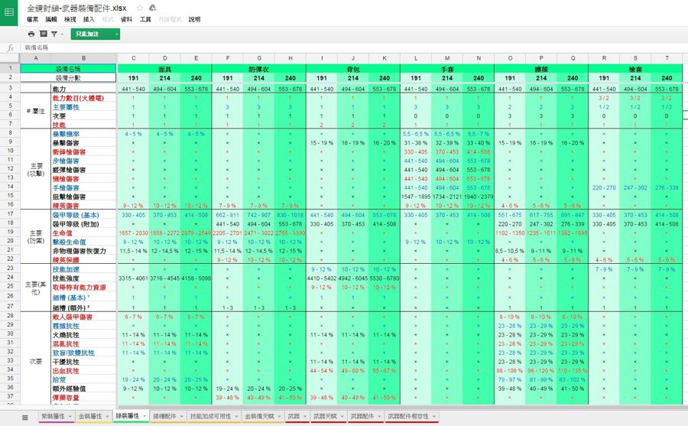Viewport: 688px width, 426px height.
Task: Select the 技能強度 row label
Action: pyautogui.click(x=84, y=278)
